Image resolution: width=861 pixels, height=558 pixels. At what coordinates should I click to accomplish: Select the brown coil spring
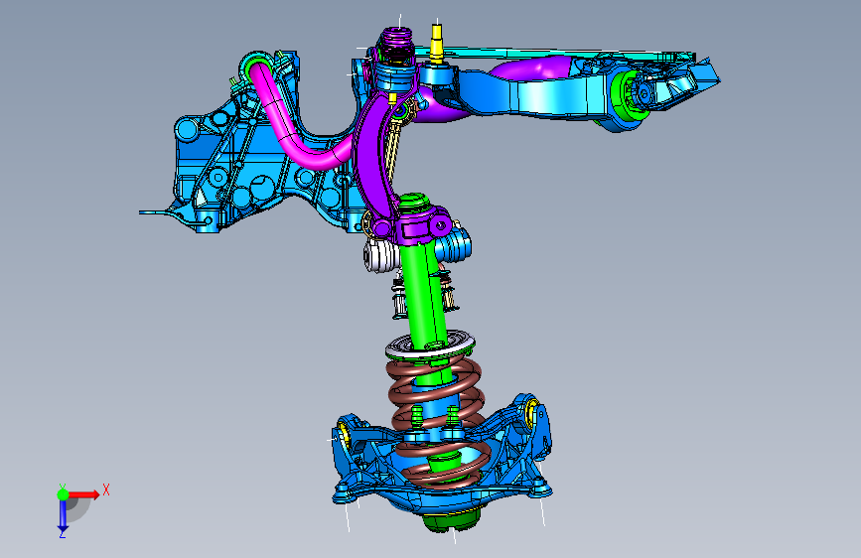point(438,421)
